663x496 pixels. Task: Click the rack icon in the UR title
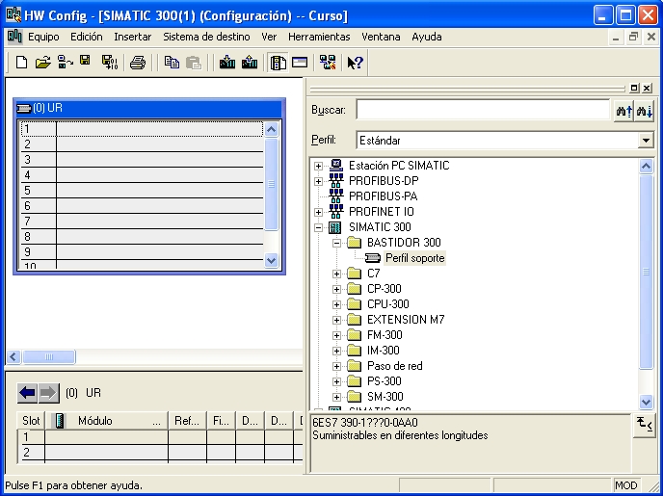(x=24, y=108)
